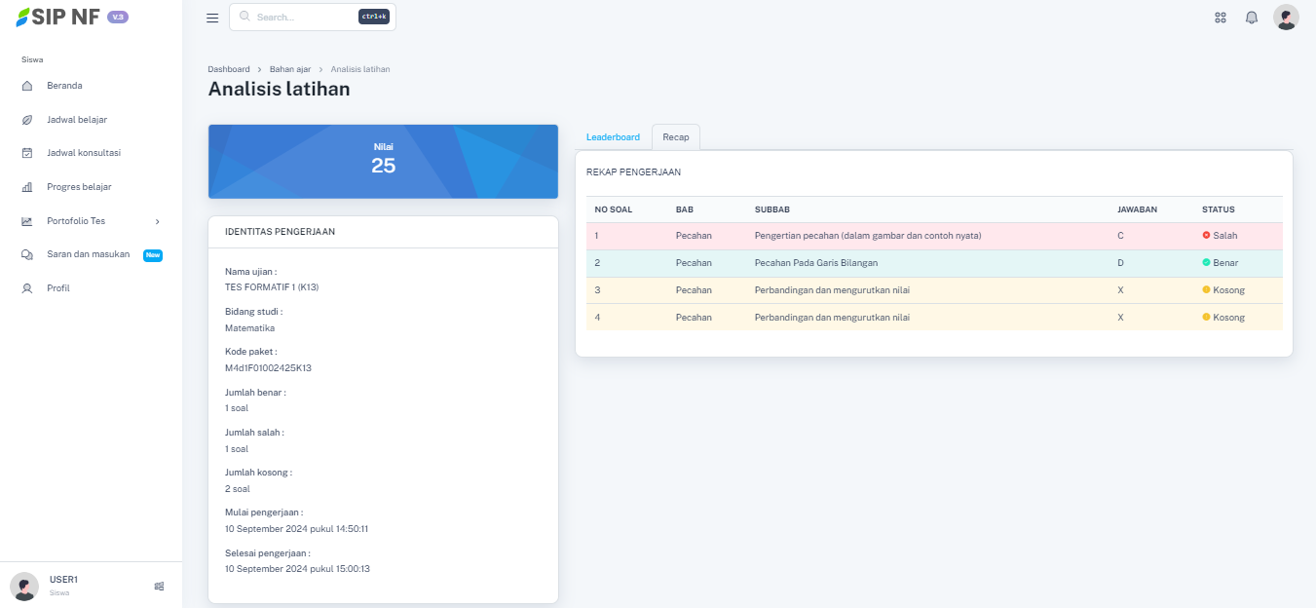Switch to the Leaderboard tab

coord(613,137)
